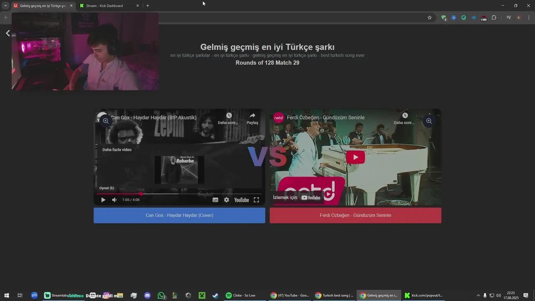Enter fullscreen on left video
The height and width of the screenshot is (301, 535).
point(257,200)
